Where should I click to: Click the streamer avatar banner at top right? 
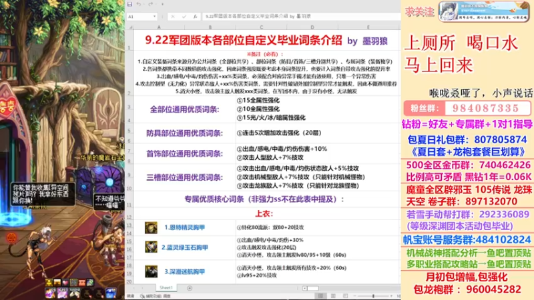483,11
